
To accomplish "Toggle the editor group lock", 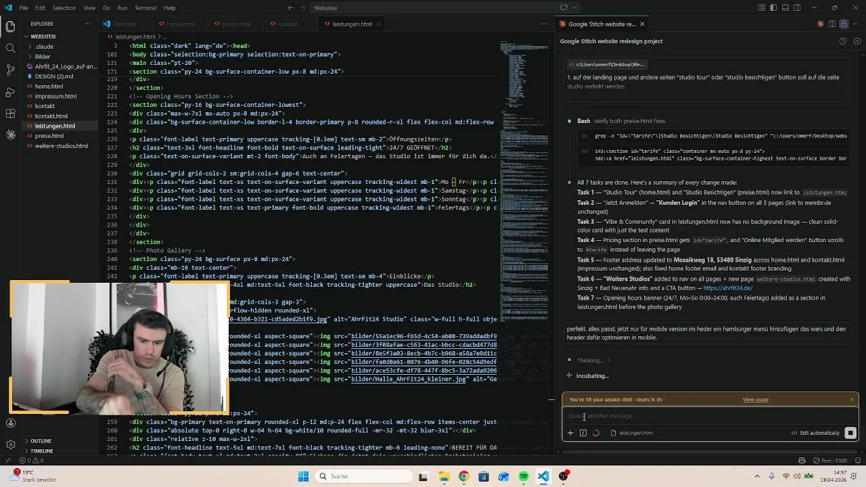I will click(844, 24).
